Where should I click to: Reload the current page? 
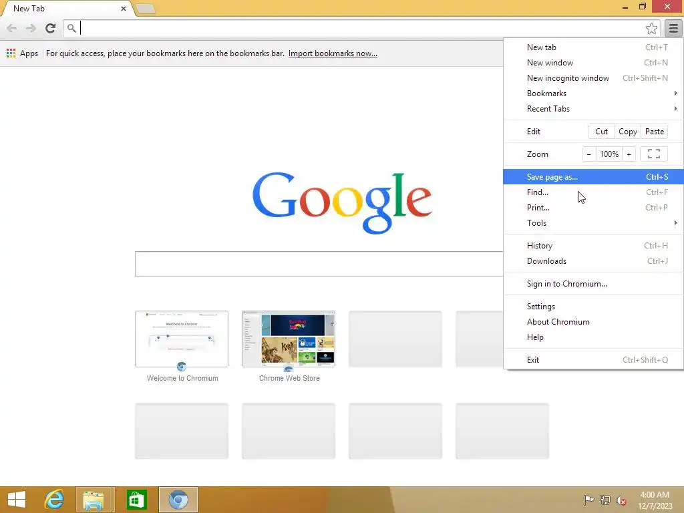pos(50,28)
